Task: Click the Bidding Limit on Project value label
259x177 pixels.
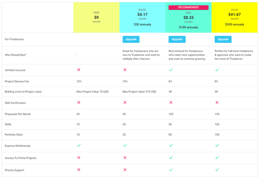Action: [23, 92]
